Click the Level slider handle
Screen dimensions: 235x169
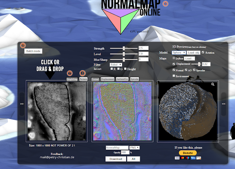(x=124, y=54)
